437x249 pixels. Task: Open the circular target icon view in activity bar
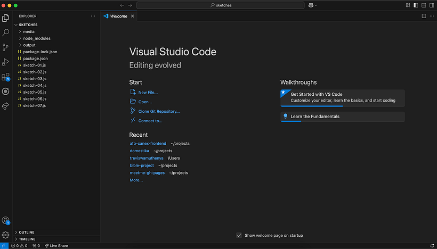5,92
